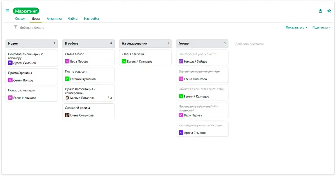Screen dimensions: 336x176
Task: Switch to the Список tab
Action: pyautogui.click(x=20, y=19)
